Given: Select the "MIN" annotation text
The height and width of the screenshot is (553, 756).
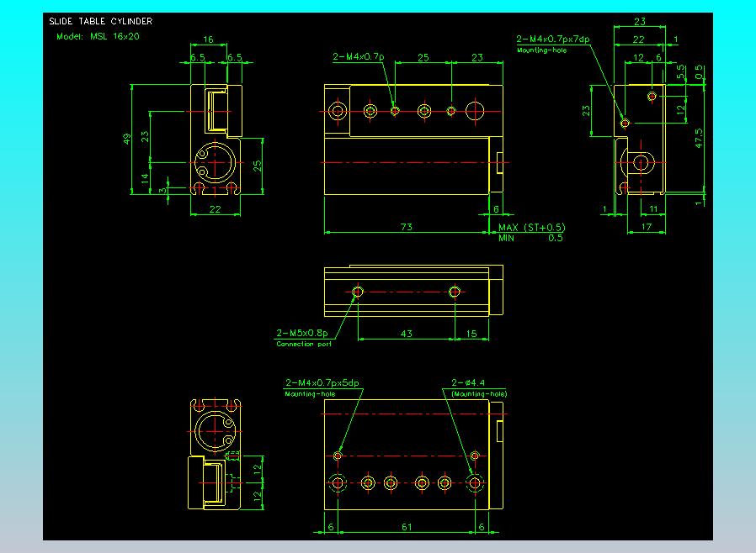Looking at the screenshot, I should coord(506,238).
